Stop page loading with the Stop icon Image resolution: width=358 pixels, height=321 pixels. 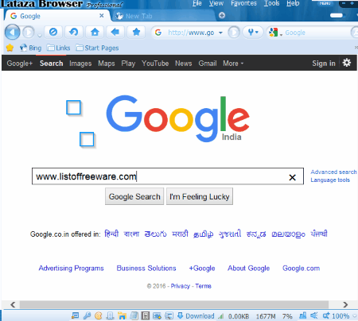pos(53,33)
